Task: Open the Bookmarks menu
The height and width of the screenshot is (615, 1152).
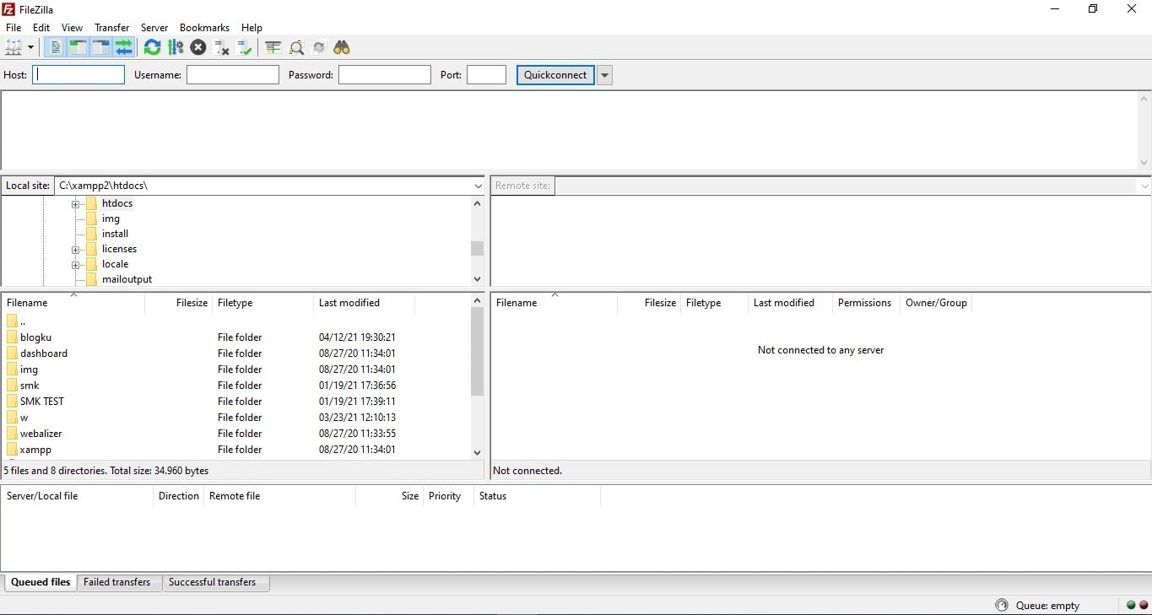Action: (x=204, y=28)
